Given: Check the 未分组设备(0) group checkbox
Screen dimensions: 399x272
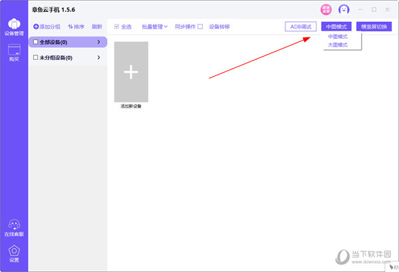Looking at the screenshot, I should pyautogui.click(x=36, y=57).
